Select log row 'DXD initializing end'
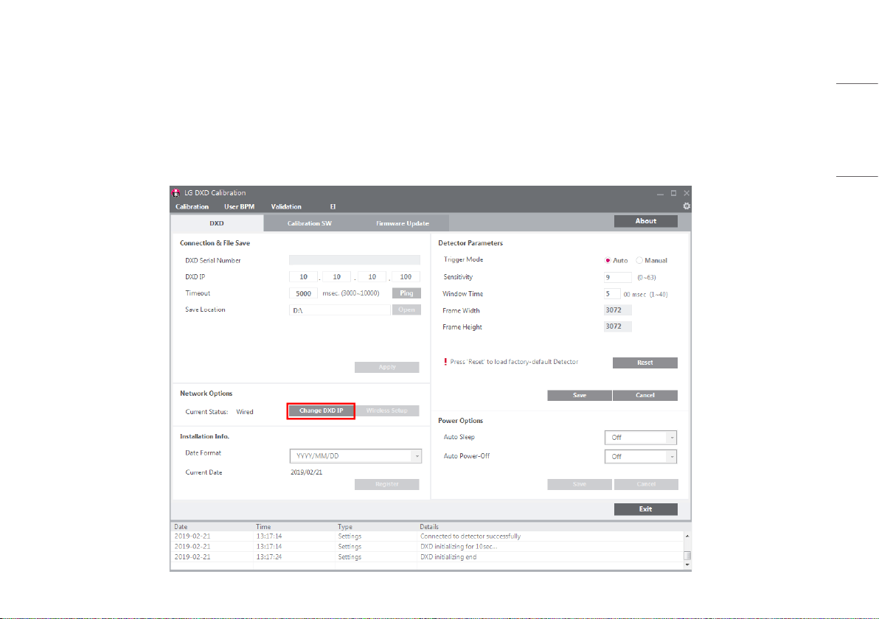Viewport: 879px width, 619px height. tap(427, 557)
